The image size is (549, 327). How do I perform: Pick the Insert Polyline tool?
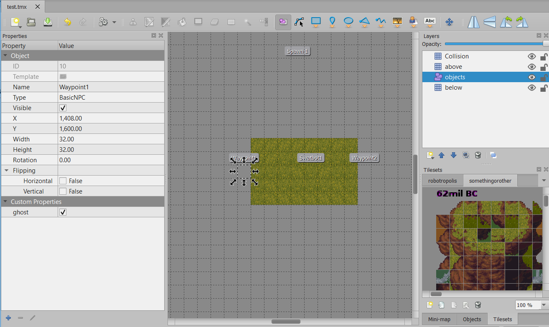point(381,22)
